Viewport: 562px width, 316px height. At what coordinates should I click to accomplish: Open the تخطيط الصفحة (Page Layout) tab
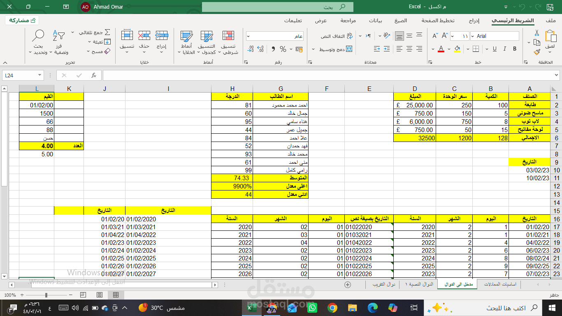[x=438, y=21]
